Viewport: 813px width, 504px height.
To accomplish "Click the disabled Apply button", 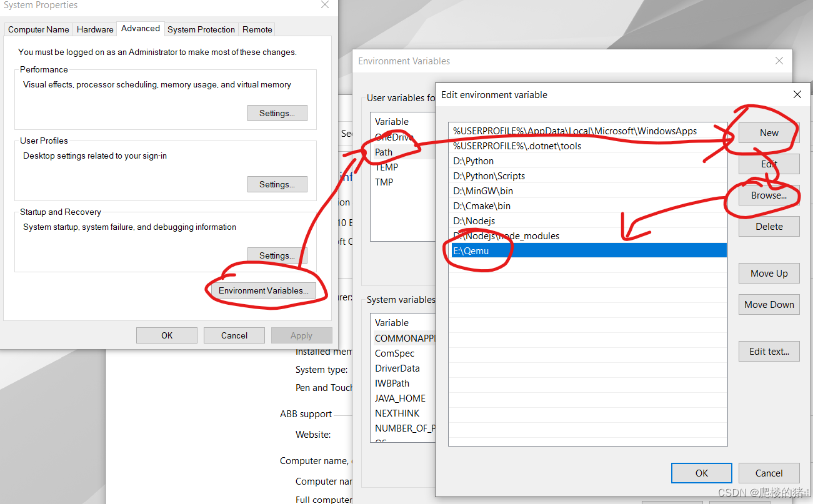I will [x=301, y=335].
